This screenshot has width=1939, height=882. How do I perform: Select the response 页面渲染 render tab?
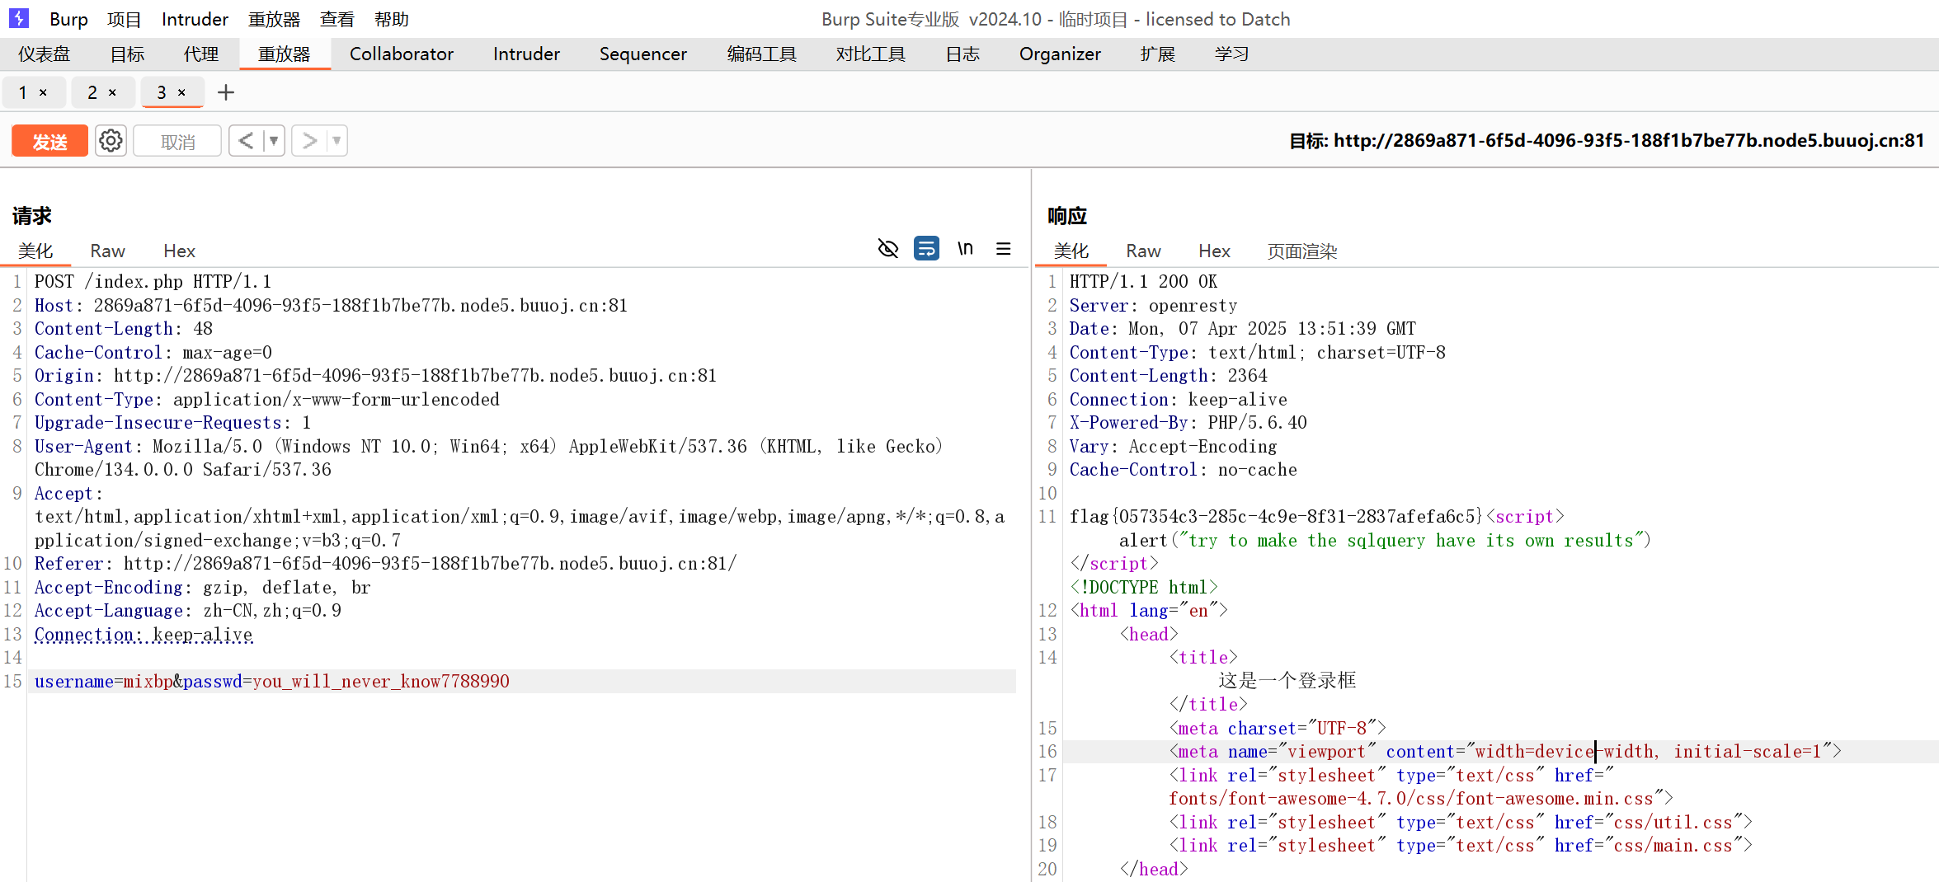click(x=1301, y=251)
